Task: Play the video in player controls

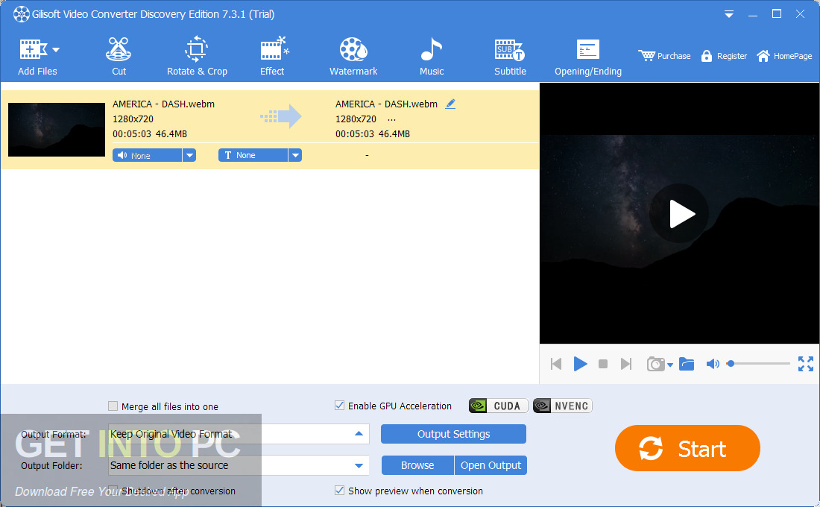Action: point(580,364)
